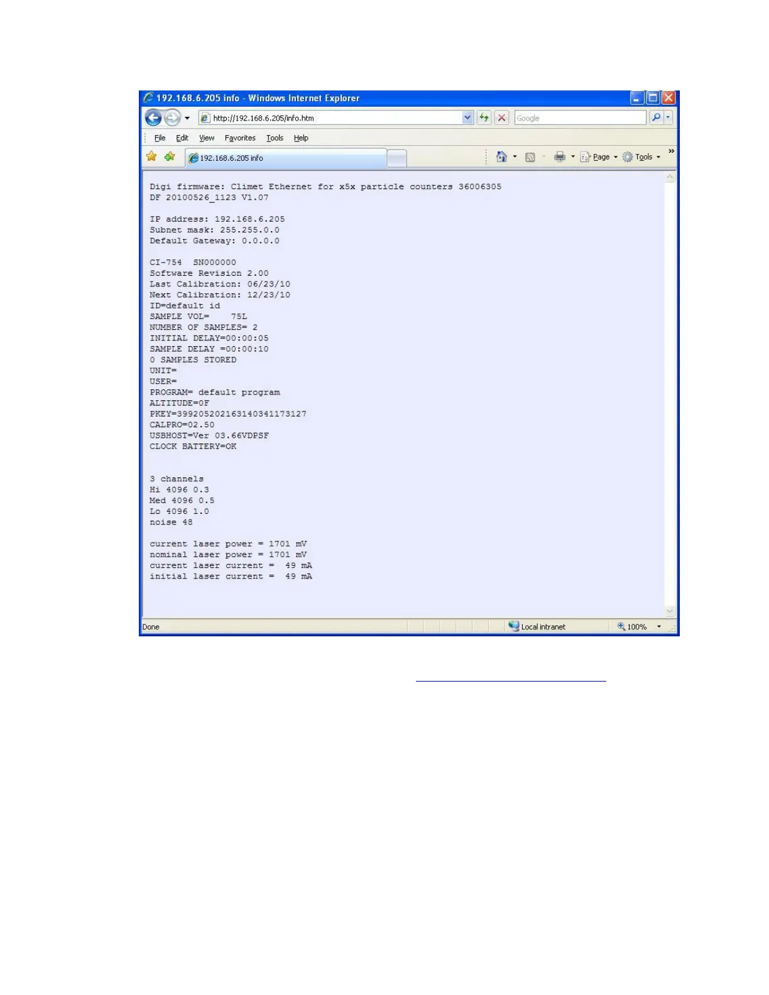Click 'CLOCK BATTERY=OK' line
The width and height of the screenshot is (769, 995).
pos(193,447)
